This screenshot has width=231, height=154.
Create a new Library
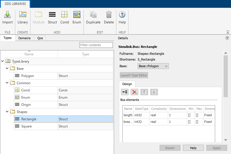pyautogui.click(x=22, y=17)
